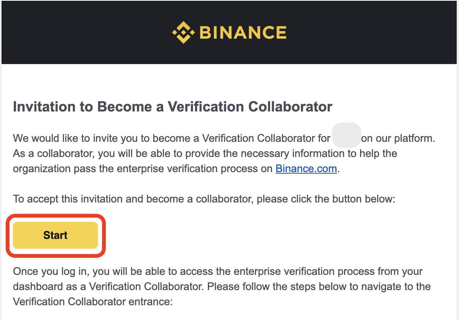Click the 'To accept this invitation' sentence

[114, 199]
